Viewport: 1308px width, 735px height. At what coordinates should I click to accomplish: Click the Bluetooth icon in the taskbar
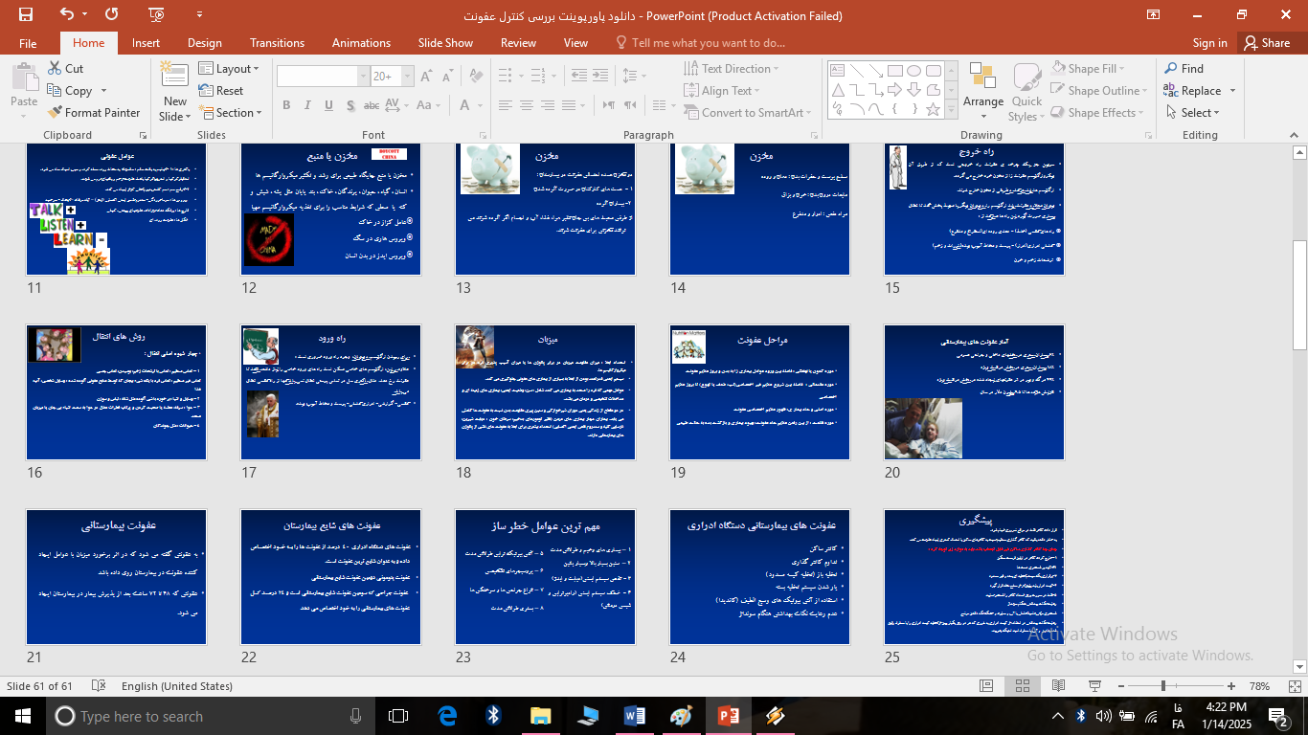pos(494,716)
